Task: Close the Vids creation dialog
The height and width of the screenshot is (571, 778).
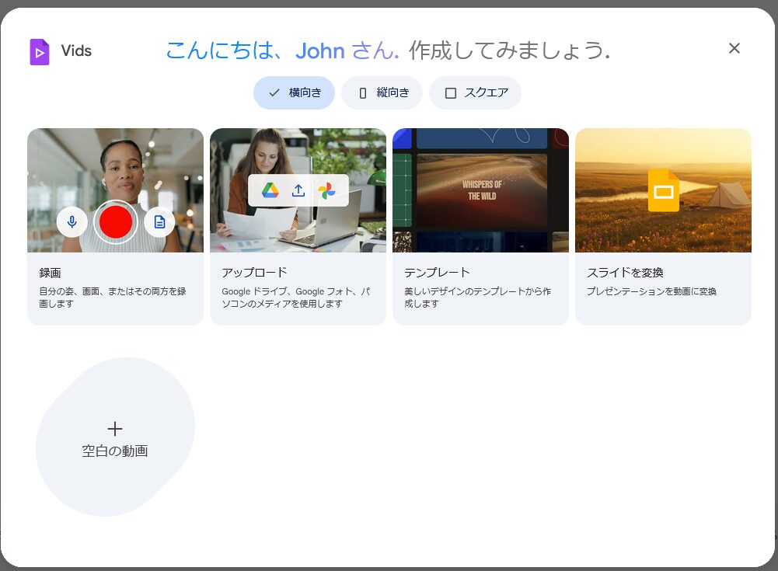Action: (x=734, y=48)
